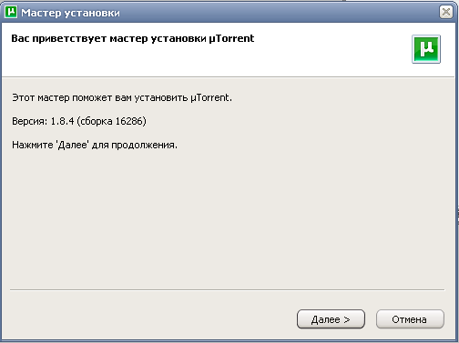Click the Мастер установки title bar text
Screen dimensions: 459x343
tap(70, 13)
